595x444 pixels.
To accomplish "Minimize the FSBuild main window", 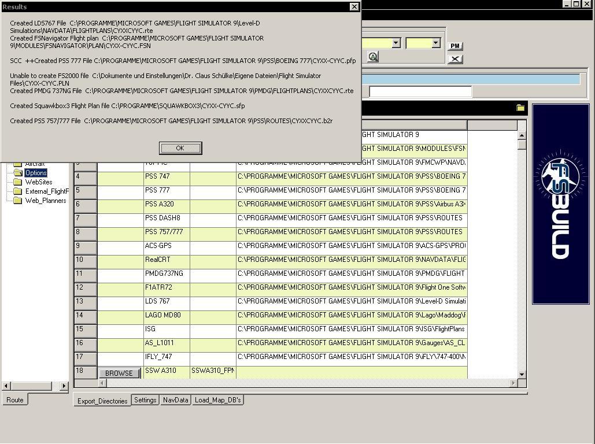I will coord(567,4).
